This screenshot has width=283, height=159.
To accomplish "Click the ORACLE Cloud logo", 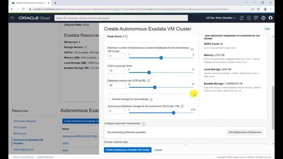I will tap(34, 18).
